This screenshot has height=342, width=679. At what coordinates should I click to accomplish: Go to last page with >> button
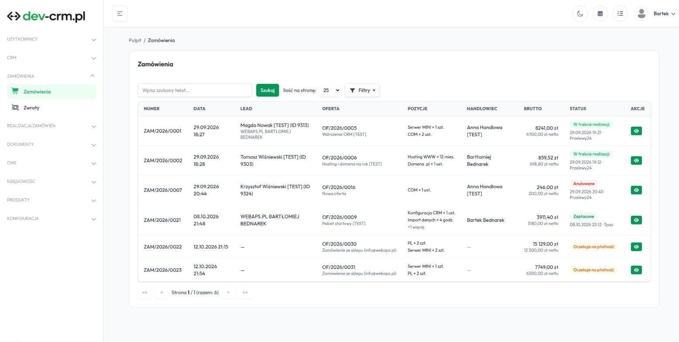245,293
